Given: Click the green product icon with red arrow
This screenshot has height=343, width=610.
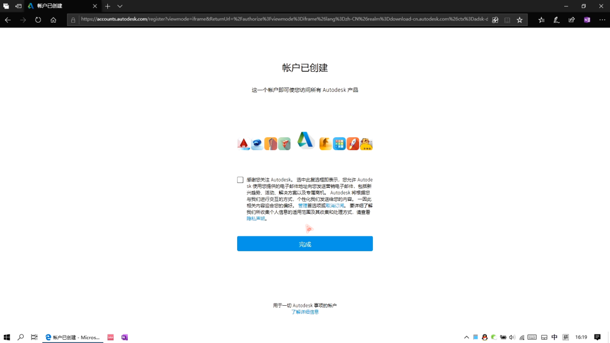Looking at the screenshot, I should [x=284, y=144].
